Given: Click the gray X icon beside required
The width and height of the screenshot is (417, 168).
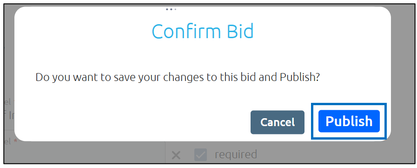Looking at the screenshot, I should [x=176, y=155].
